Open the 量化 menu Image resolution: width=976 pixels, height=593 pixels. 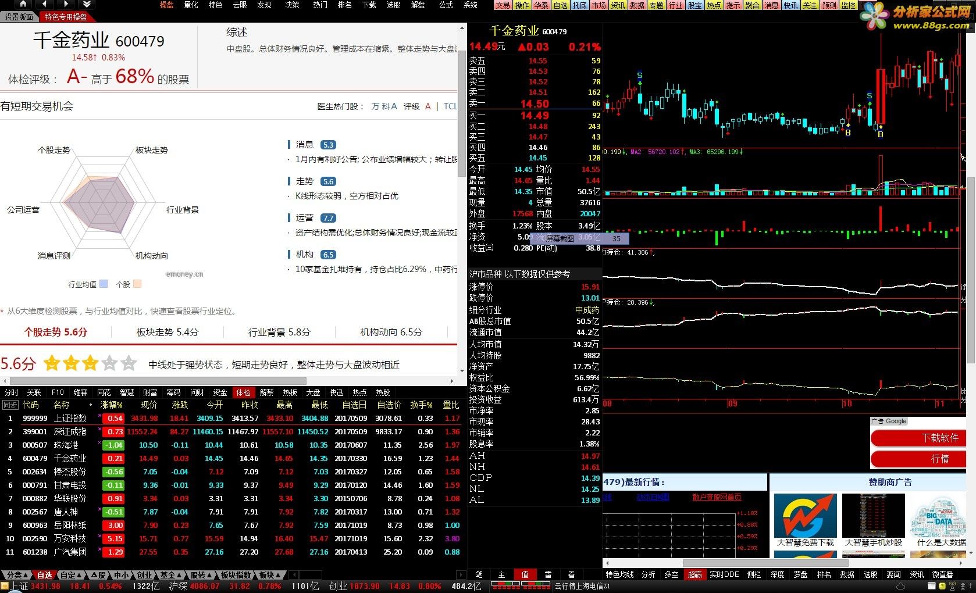pyautogui.click(x=191, y=5)
